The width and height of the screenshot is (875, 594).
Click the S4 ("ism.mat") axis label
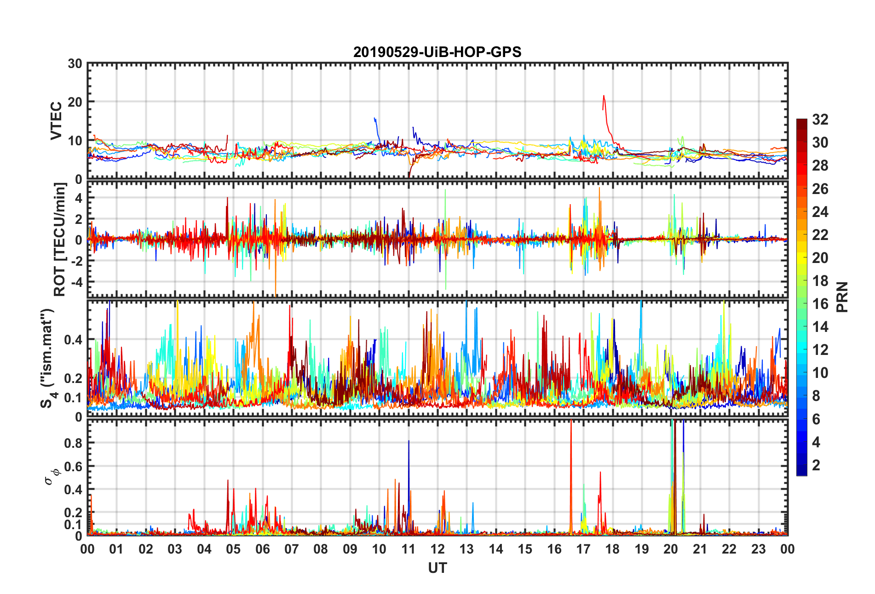click(47, 359)
